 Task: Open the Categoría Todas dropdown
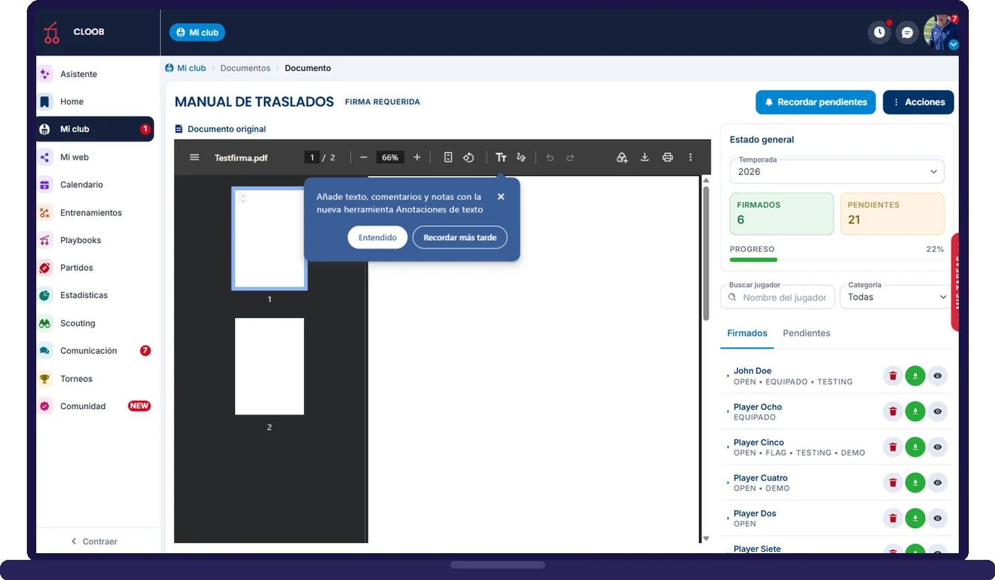[x=896, y=297]
